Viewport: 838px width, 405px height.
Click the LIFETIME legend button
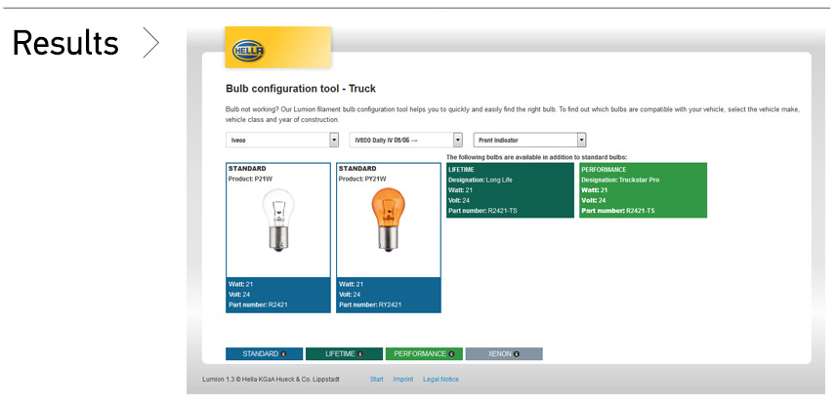tap(344, 353)
